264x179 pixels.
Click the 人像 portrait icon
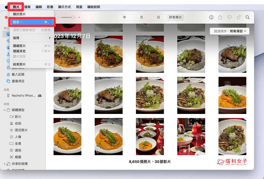[11, 137]
